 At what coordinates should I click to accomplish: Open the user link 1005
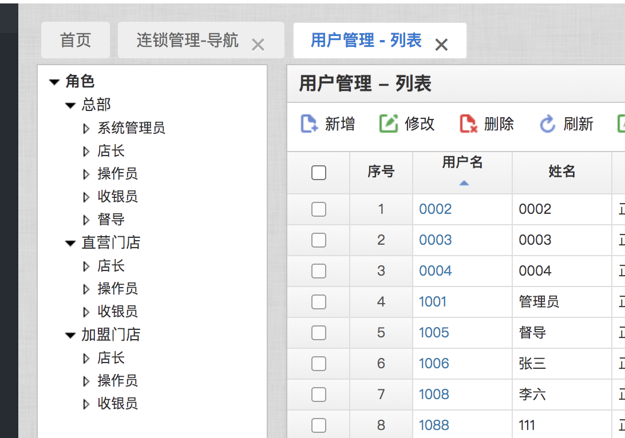click(434, 332)
